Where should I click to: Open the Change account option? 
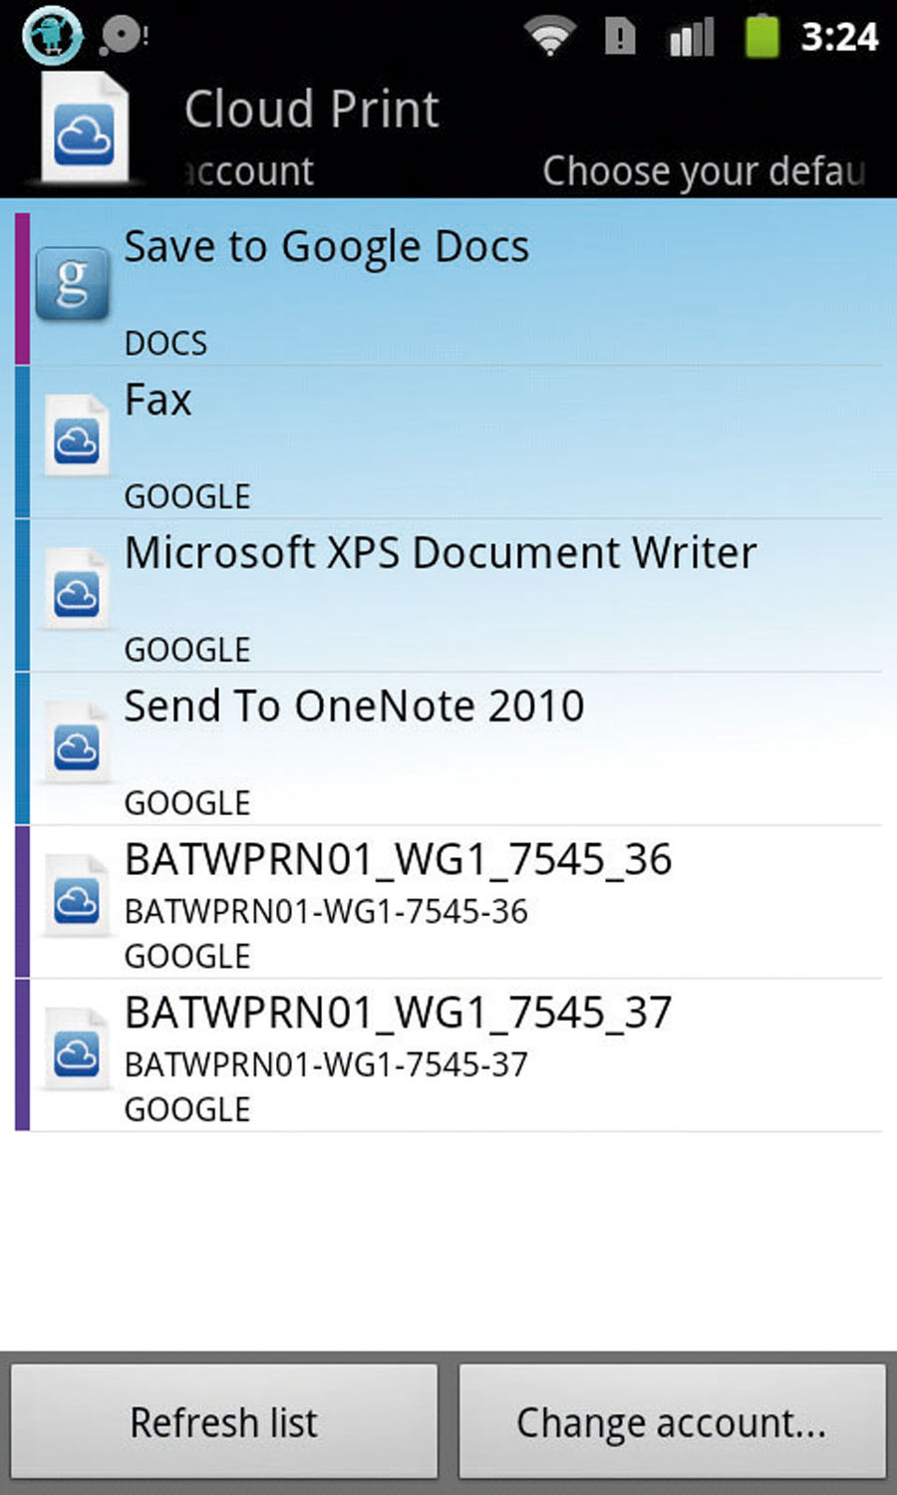point(672,1421)
